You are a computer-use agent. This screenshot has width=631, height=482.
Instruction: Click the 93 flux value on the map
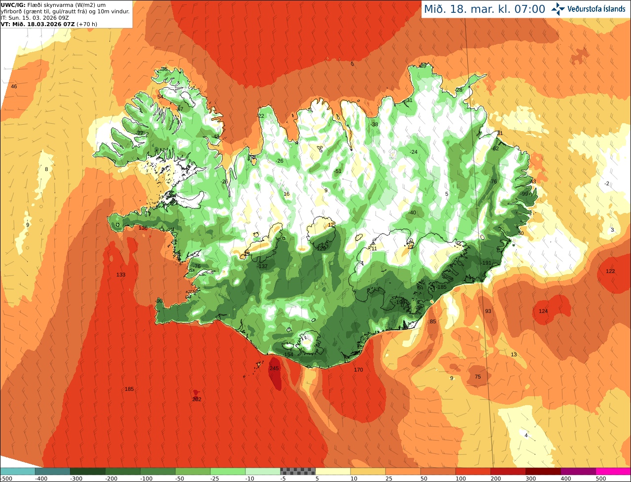coord(488,311)
